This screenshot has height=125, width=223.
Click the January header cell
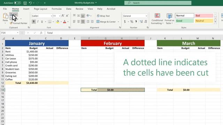[37, 43]
